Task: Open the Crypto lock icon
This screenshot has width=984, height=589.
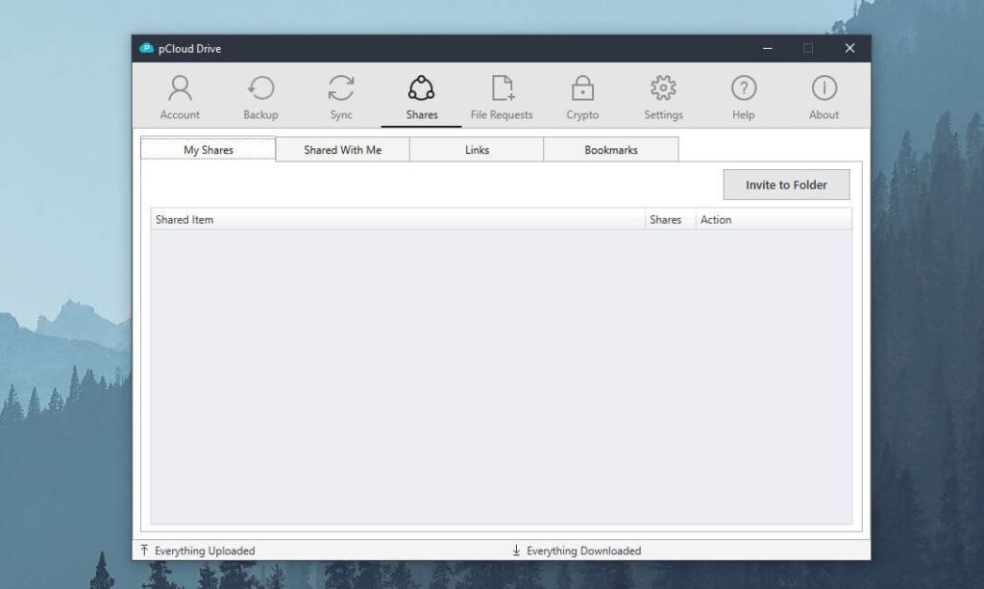Action: tap(582, 88)
